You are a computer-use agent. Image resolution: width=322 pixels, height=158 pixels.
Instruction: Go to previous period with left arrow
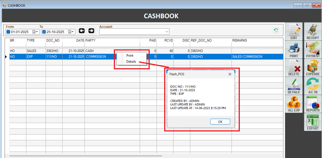(x=82, y=30)
